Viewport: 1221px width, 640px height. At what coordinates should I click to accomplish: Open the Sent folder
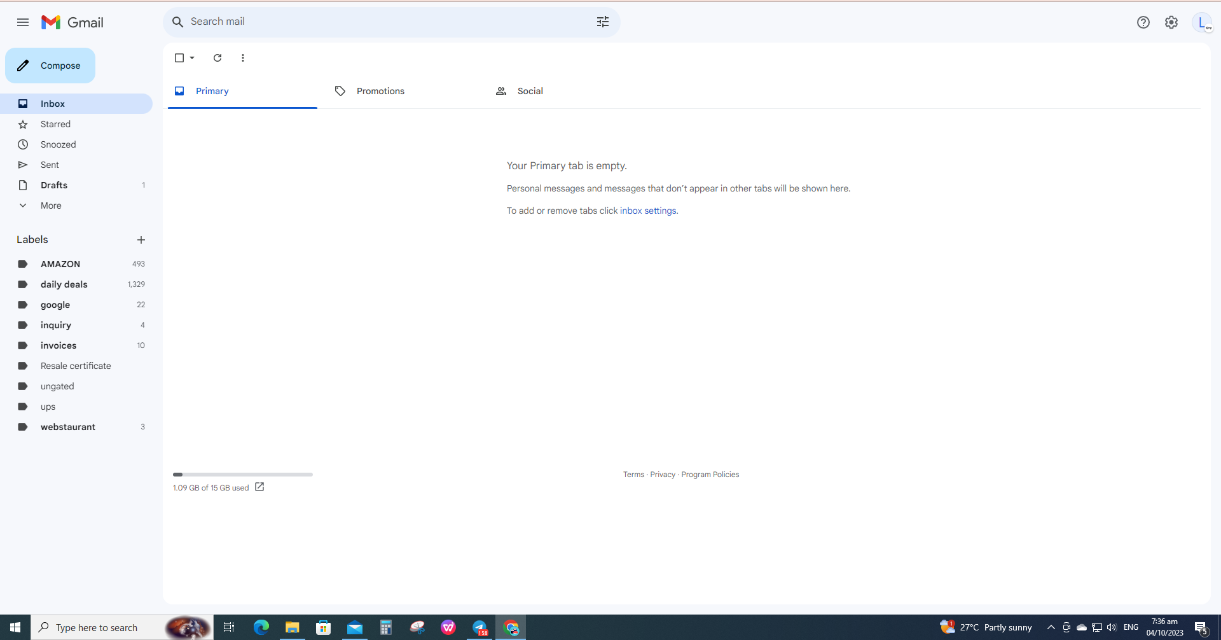point(76,165)
